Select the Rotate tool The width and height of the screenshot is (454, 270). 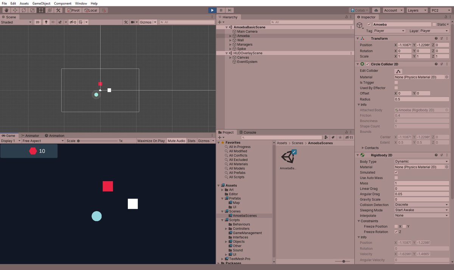[x=23, y=10]
